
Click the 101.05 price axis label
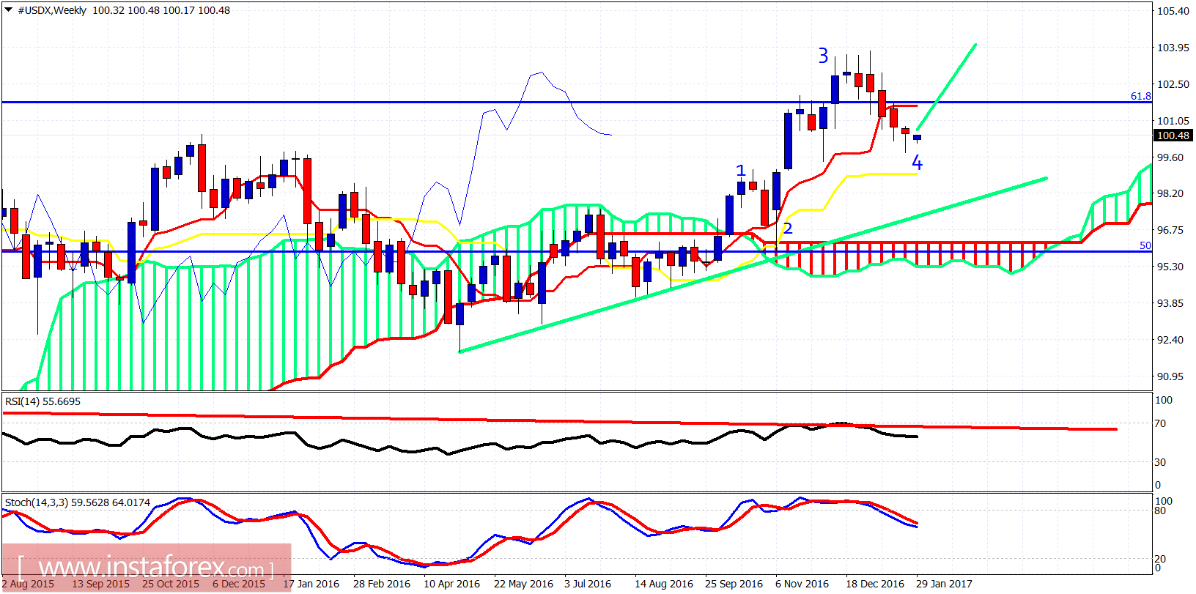1173,121
